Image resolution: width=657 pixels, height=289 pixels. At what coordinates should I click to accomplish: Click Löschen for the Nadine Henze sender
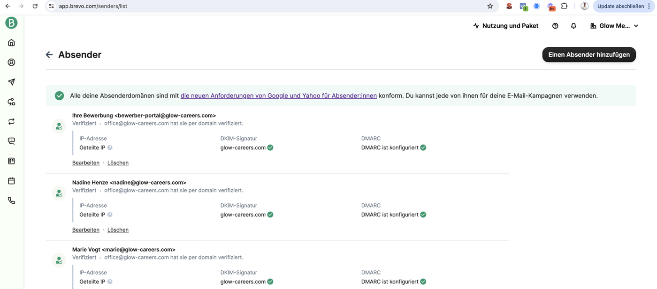pyautogui.click(x=118, y=230)
